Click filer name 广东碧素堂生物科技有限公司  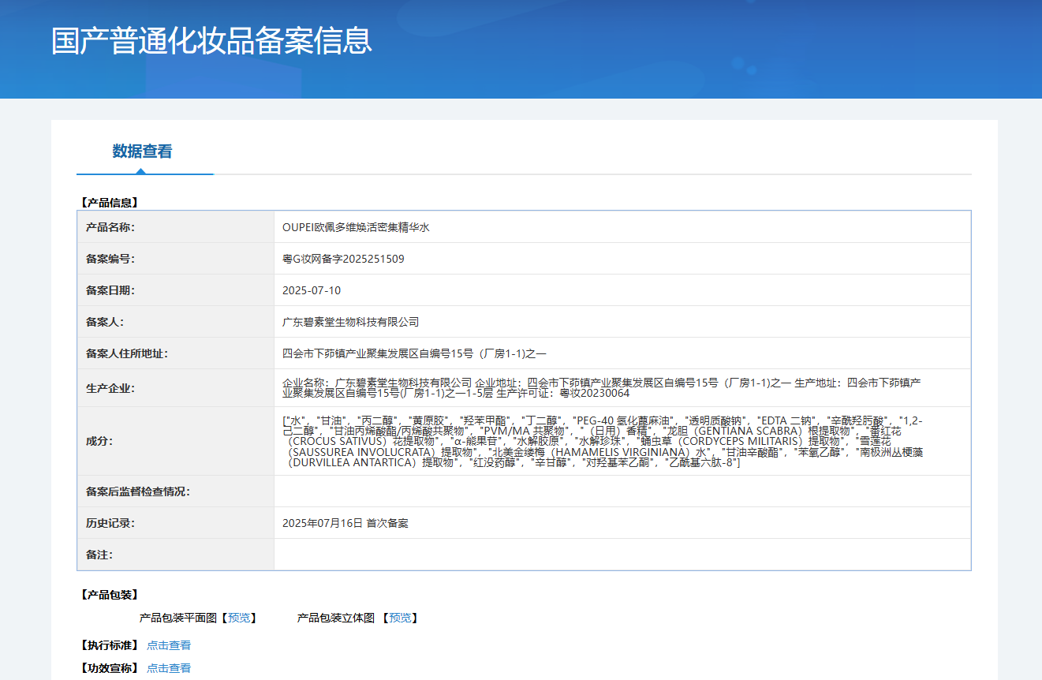350,322
